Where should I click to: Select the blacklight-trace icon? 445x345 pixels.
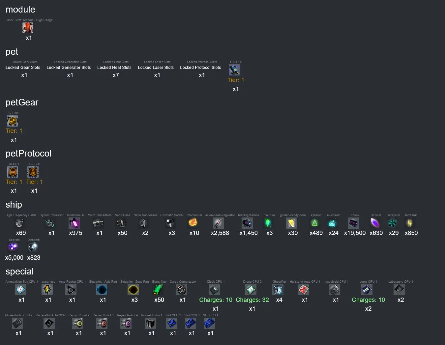[x=247, y=223]
